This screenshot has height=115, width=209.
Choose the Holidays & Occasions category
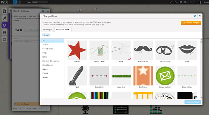[51, 61]
